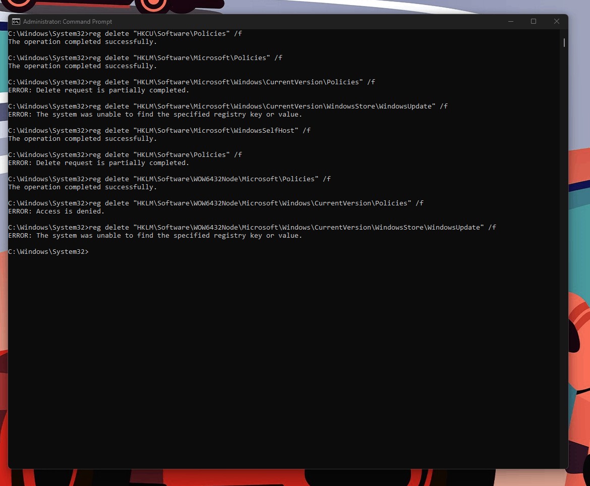Click the reg delete "HKLM\Software\Policies" command line

(125, 155)
